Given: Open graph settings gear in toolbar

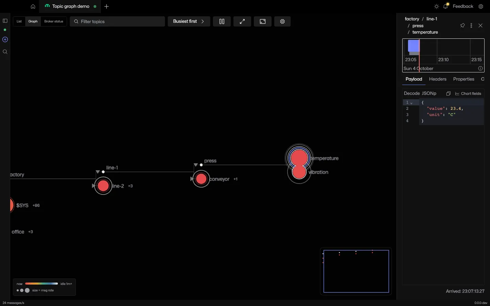Looking at the screenshot, I should [x=282, y=21].
